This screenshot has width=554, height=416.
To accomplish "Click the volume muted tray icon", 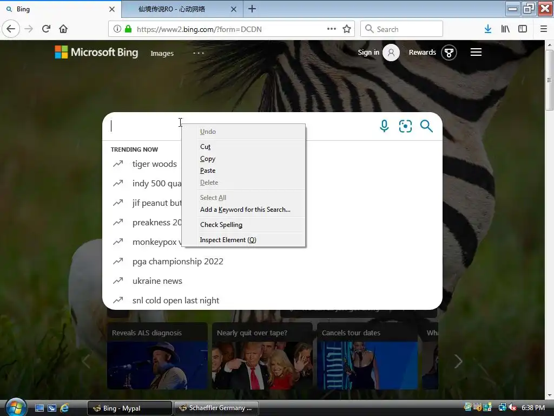I will [x=512, y=407].
